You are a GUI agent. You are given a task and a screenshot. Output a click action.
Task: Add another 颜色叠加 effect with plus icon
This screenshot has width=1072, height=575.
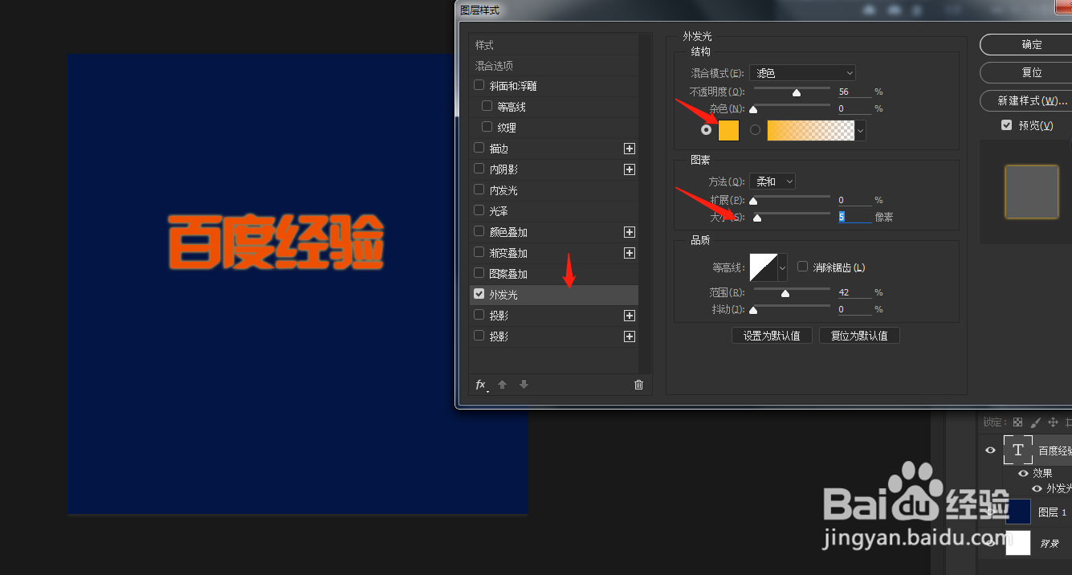coord(630,232)
